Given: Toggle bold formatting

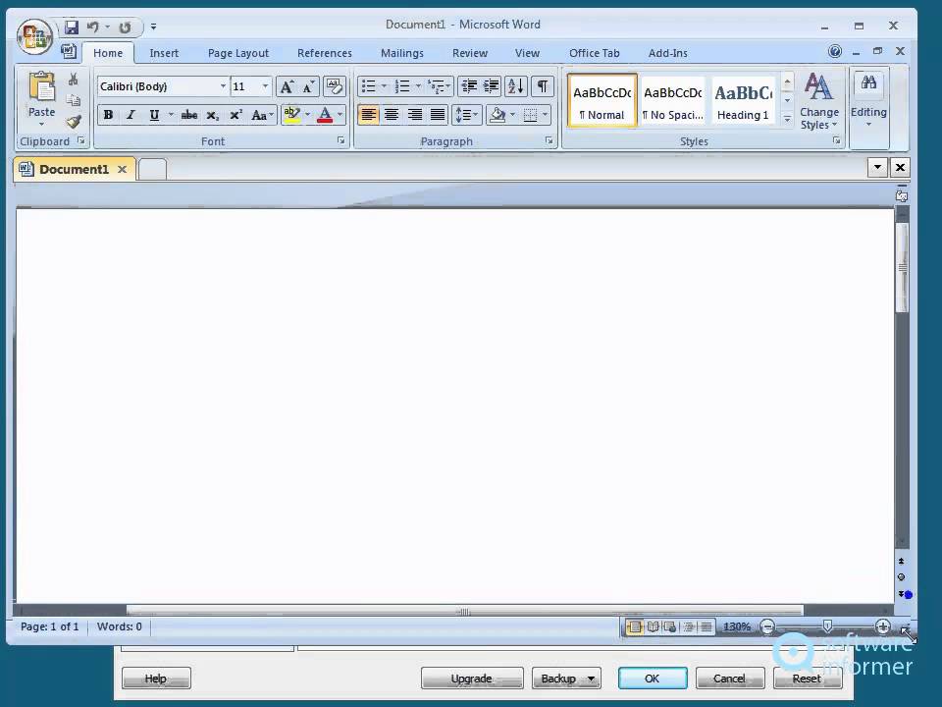Looking at the screenshot, I should 108,115.
